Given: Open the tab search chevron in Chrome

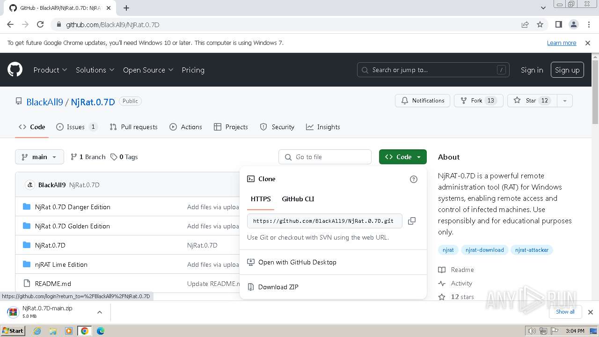Looking at the screenshot, I should click(543, 8).
